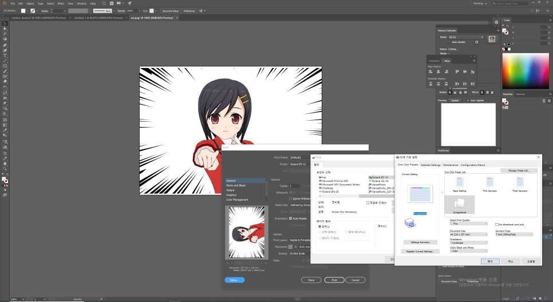Image resolution: width=553 pixels, height=302 pixels.
Task: Switch to Configuration/About tab
Action: (473, 165)
